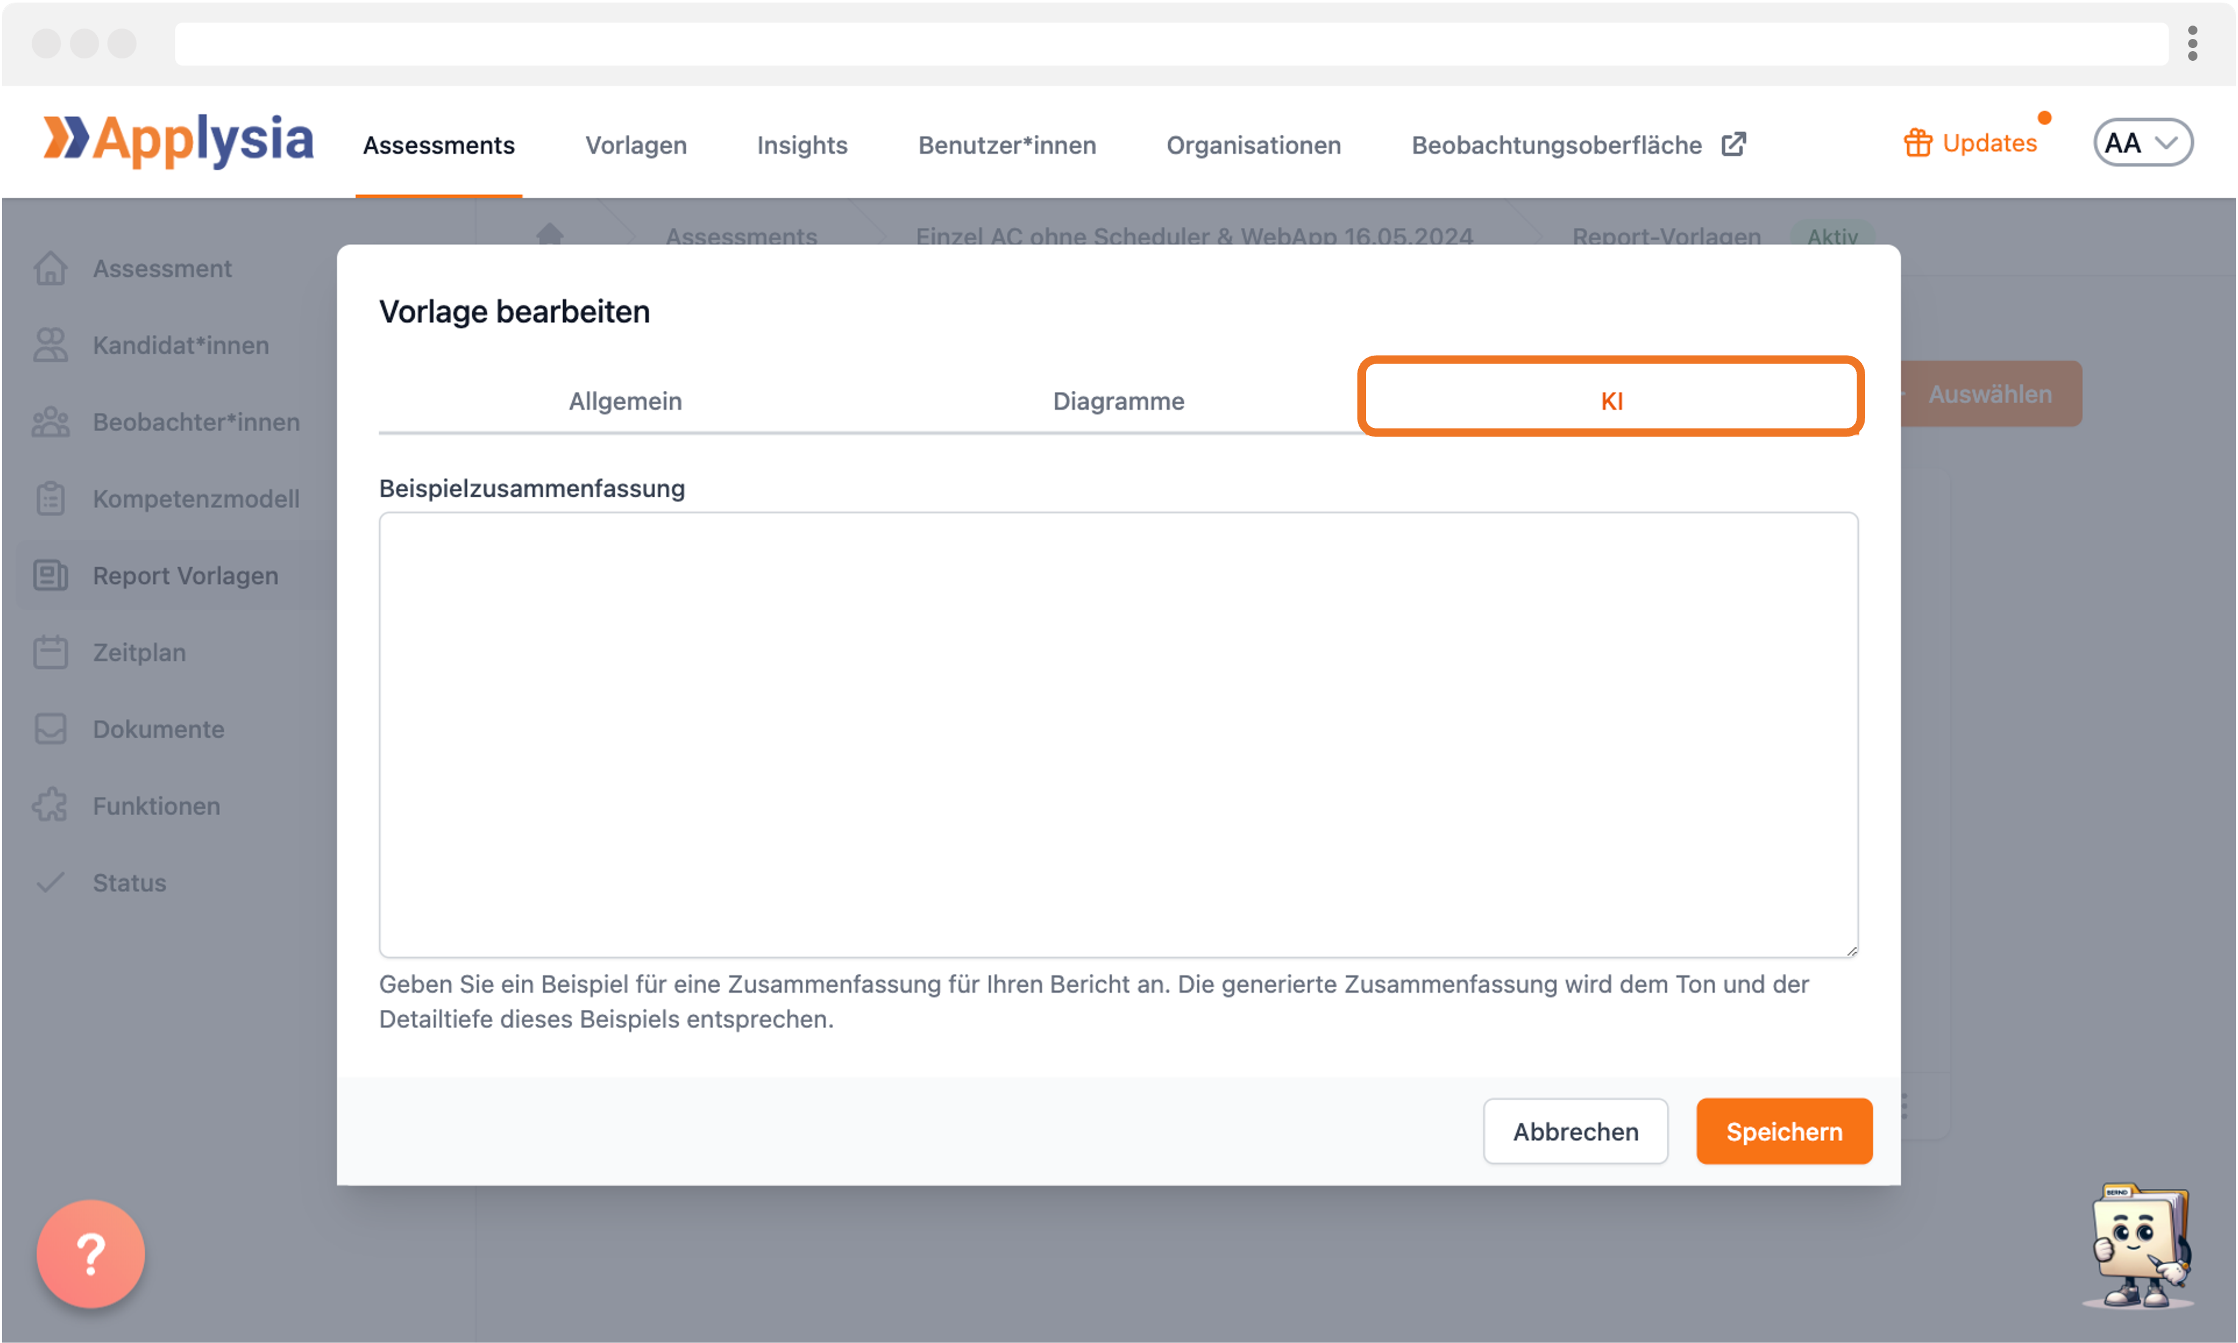Open the question mark help button
The image size is (2238, 1343).
tap(91, 1254)
